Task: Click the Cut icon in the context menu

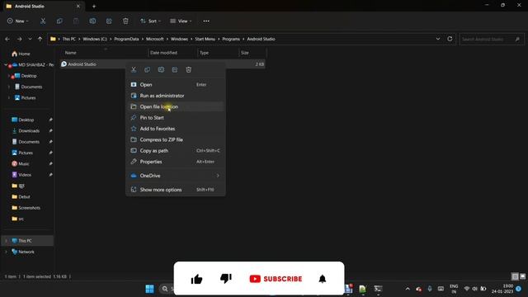Action: tap(134, 69)
